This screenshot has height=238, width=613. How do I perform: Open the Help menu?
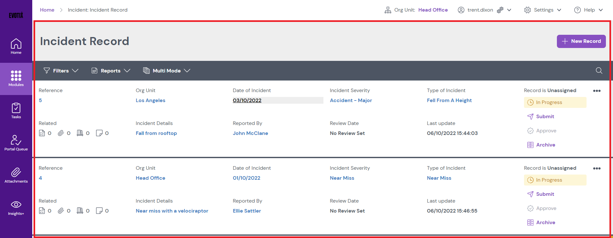(x=589, y=10)
